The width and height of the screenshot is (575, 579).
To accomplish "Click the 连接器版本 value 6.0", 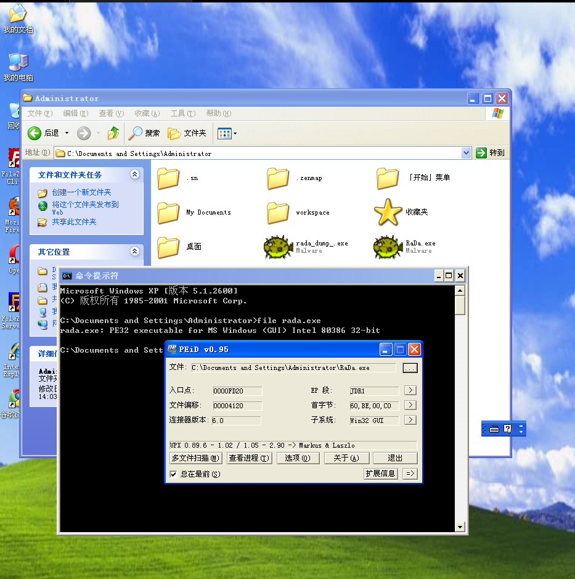I will click(x=236, y=420).
